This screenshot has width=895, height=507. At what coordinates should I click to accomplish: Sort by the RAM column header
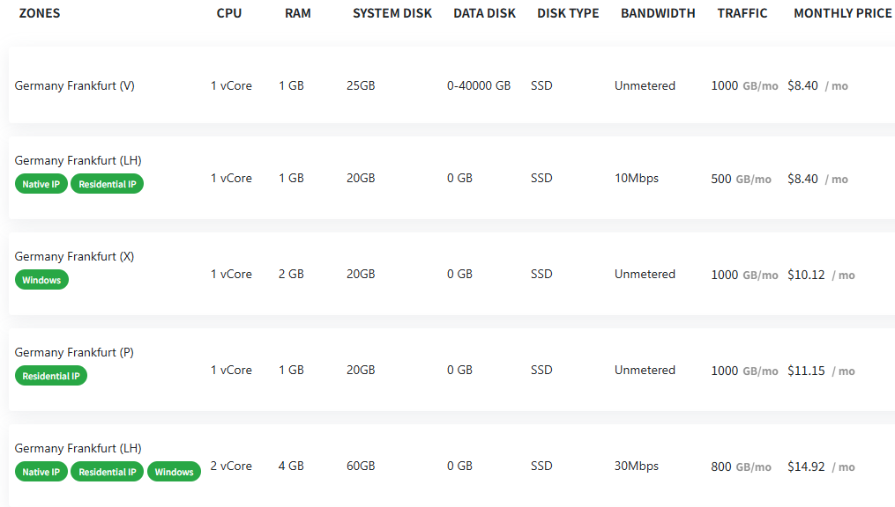coord(298,13)
